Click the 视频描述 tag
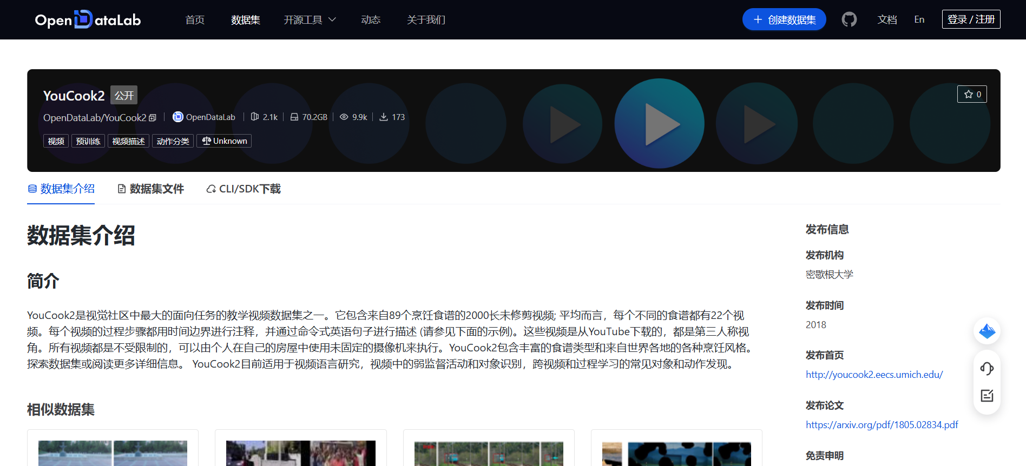This screenshot has height=466, width=1026. pyautogui.click(x=128, y=141)
